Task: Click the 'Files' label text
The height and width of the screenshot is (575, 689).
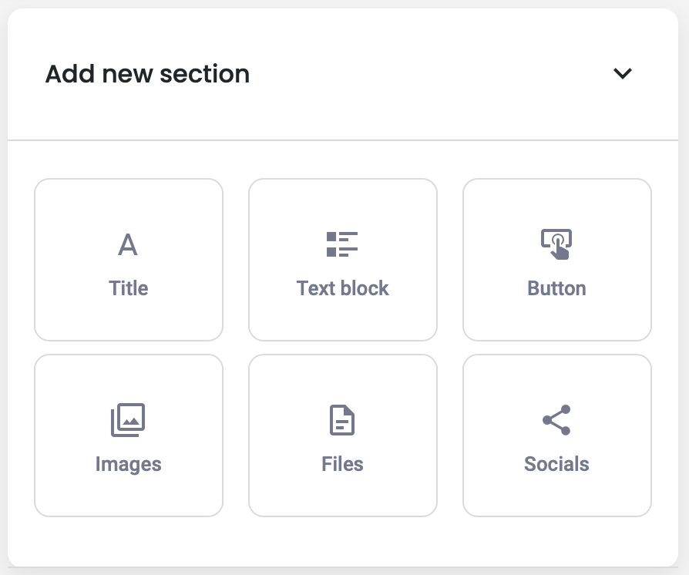Action: [342, 464]
